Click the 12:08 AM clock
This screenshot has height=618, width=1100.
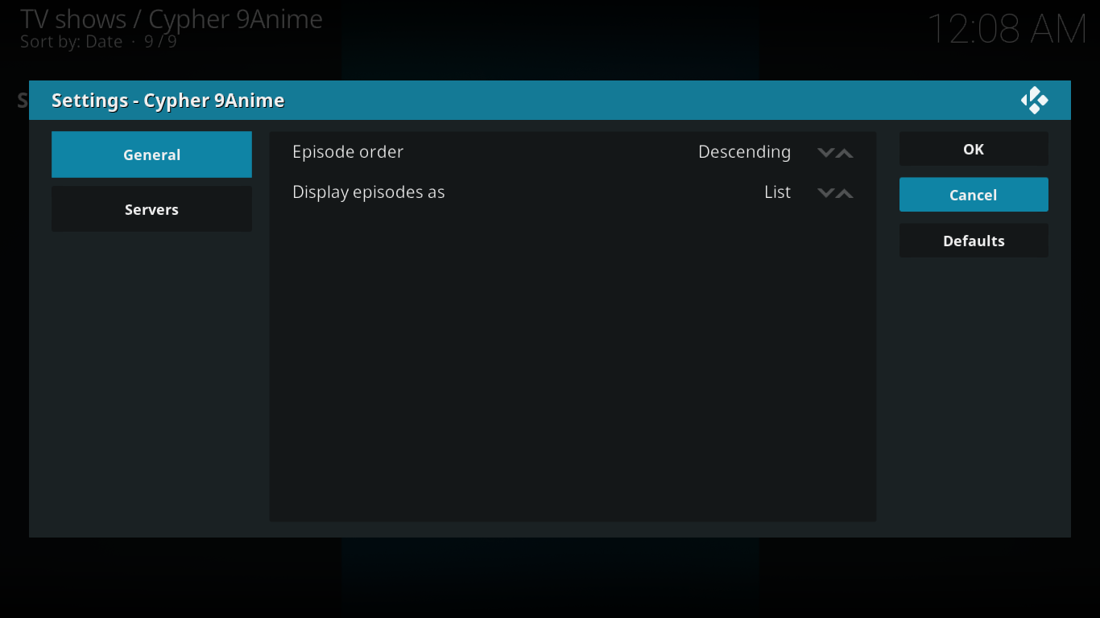(1007, 29)
